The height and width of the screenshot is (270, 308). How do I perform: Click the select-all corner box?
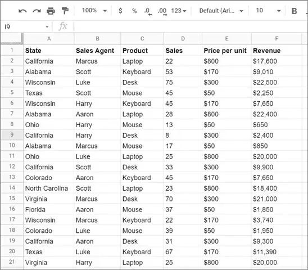coord(12,39)
